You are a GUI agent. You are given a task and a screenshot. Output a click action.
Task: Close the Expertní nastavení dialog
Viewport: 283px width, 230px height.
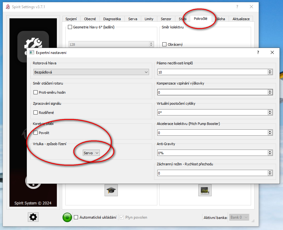[x=272, y=53]
